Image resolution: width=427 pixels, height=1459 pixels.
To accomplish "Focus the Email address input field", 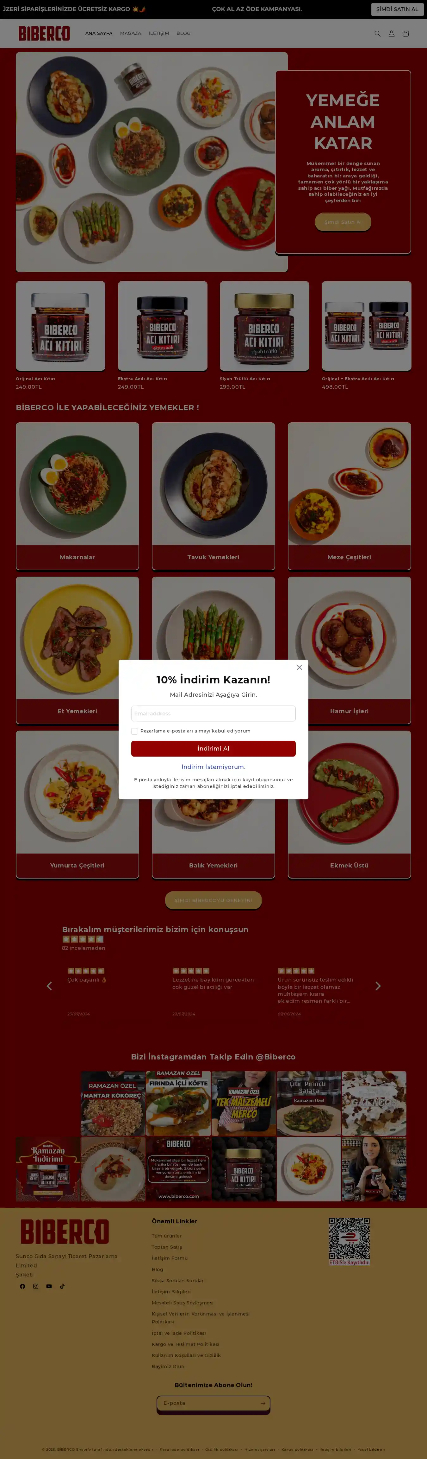I will click(x=213, y=714).
